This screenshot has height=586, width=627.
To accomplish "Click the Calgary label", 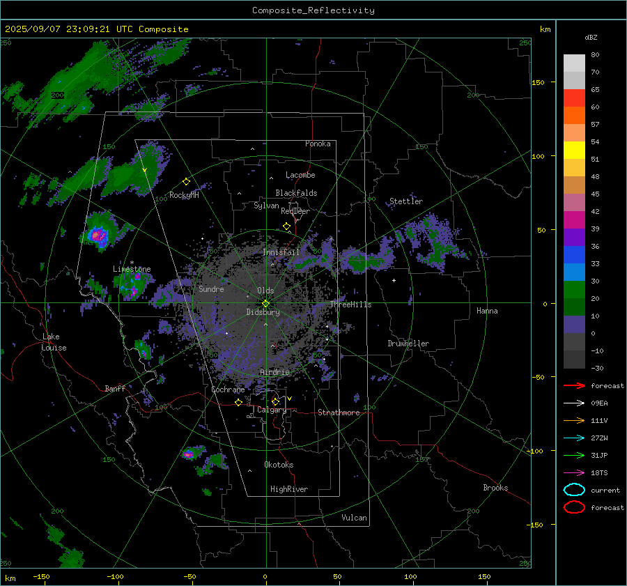I will coord(272,410).
